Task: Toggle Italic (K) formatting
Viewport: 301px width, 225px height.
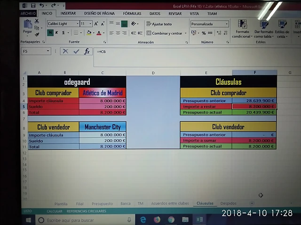Action: 56,33
